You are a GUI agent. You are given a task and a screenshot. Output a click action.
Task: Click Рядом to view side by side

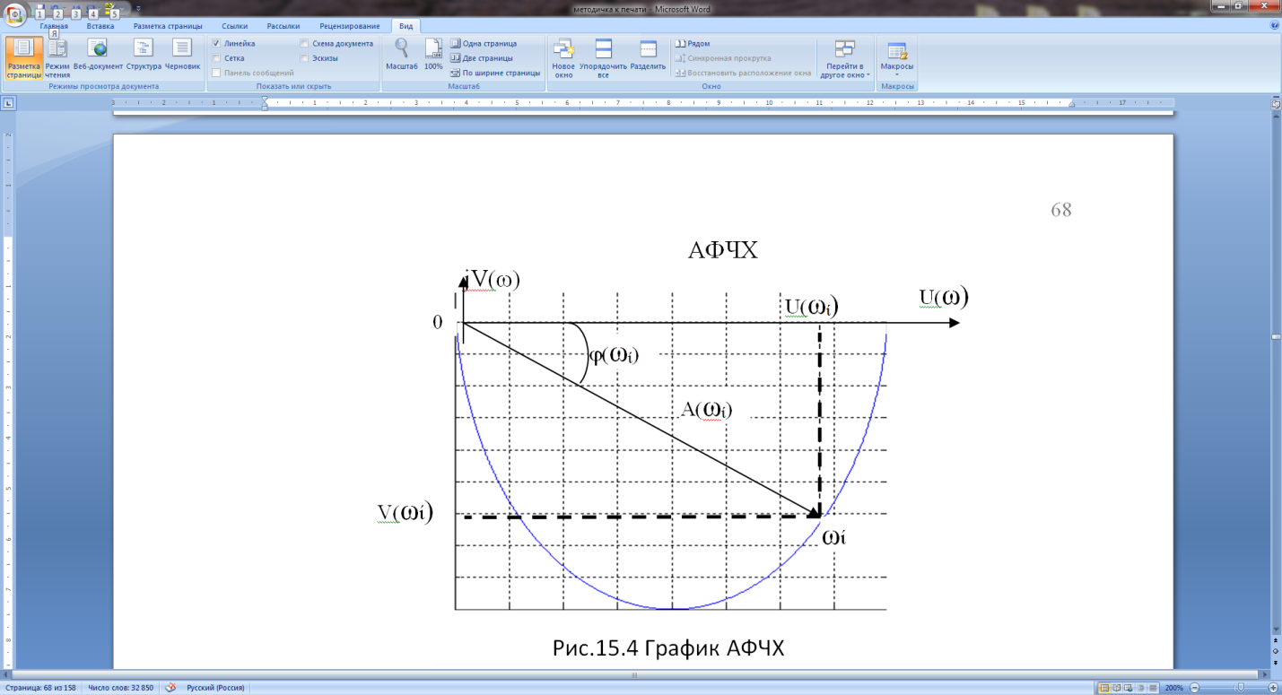click(x=693, y=43)
